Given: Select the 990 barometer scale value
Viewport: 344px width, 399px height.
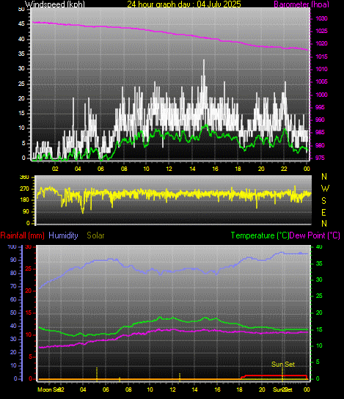Looking at the screenshot, I should click(320, 120).
